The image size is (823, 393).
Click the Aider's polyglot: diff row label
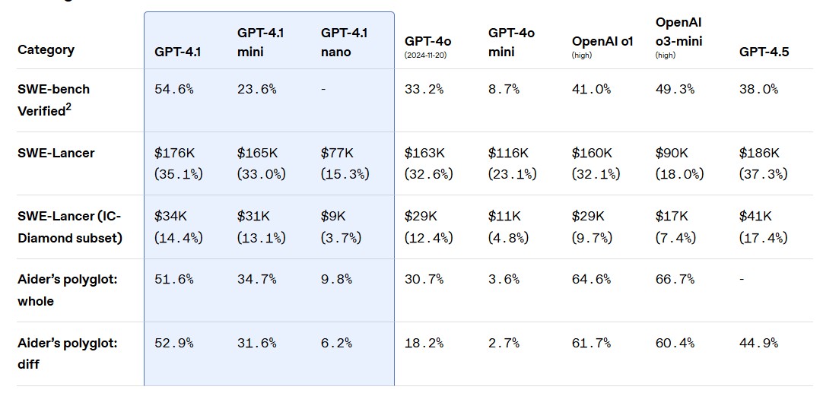[67, 353]
